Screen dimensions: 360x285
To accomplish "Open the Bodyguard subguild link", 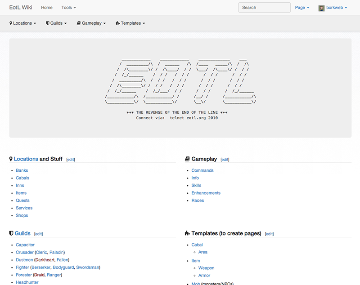I will click(63, 267).
